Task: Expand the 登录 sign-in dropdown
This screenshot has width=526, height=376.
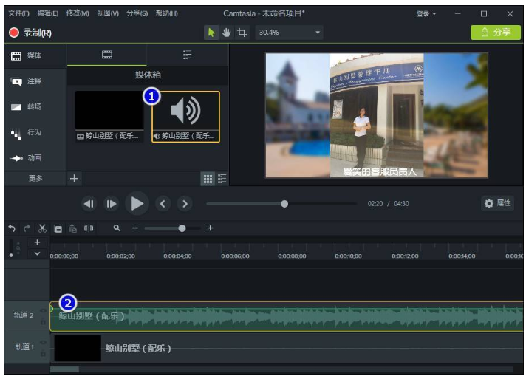Action: (x=426, y=13)
